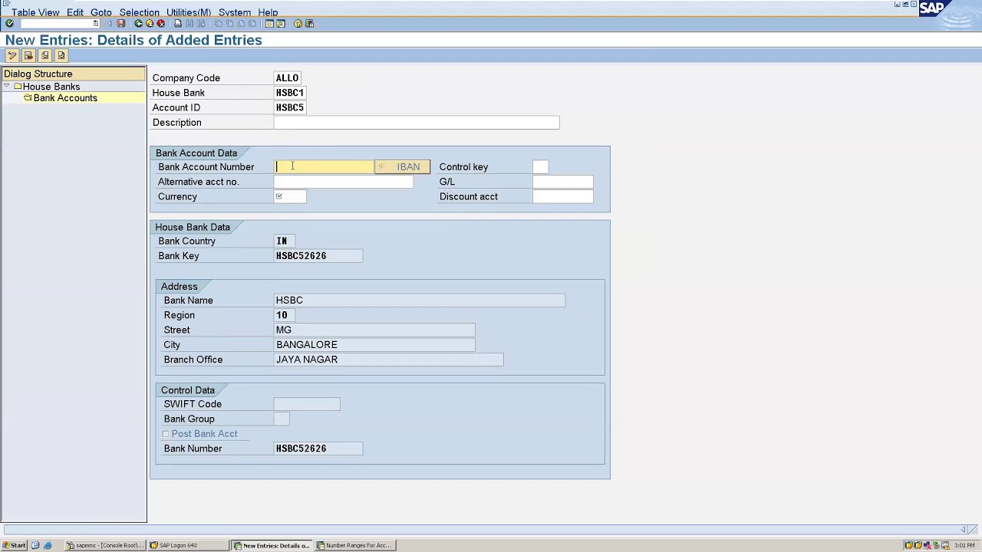Open the Goto menu
This screenshot has width=982, height=552.
tap(101, 12)
